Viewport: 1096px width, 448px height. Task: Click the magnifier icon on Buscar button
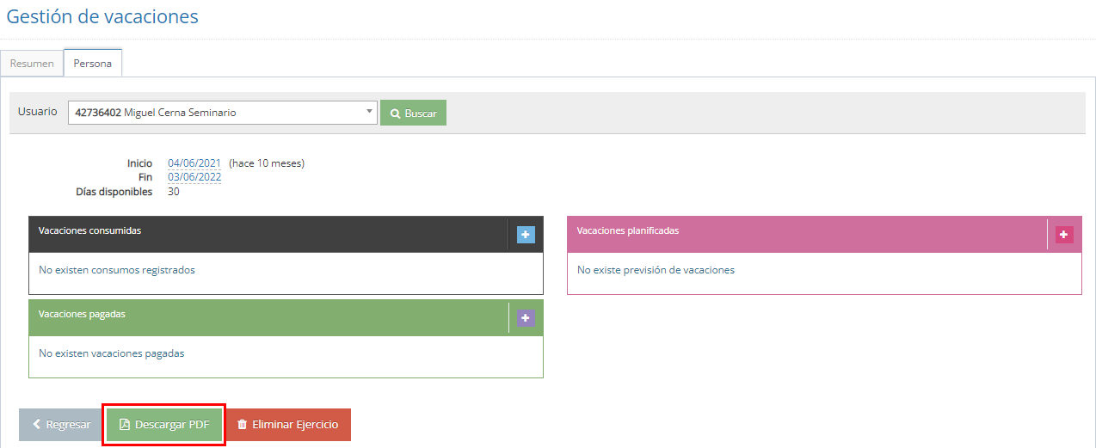pos(395,114)
